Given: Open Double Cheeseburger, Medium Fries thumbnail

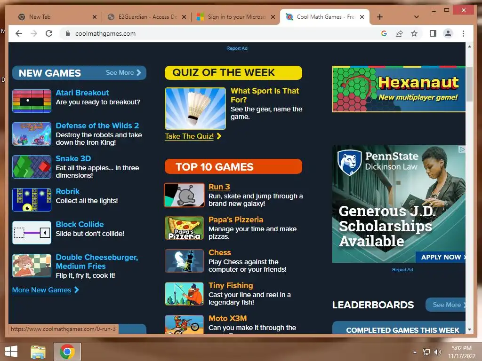Looking at the screenshot, I should pos(32,265).
